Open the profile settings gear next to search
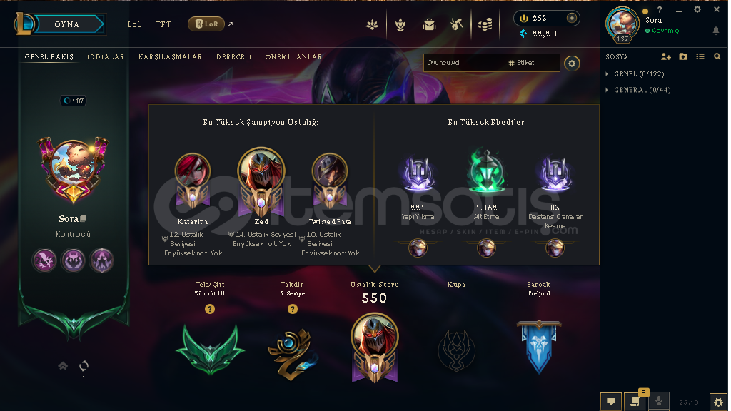The width and height of the screenshot is (731, 411). [572, 64]
